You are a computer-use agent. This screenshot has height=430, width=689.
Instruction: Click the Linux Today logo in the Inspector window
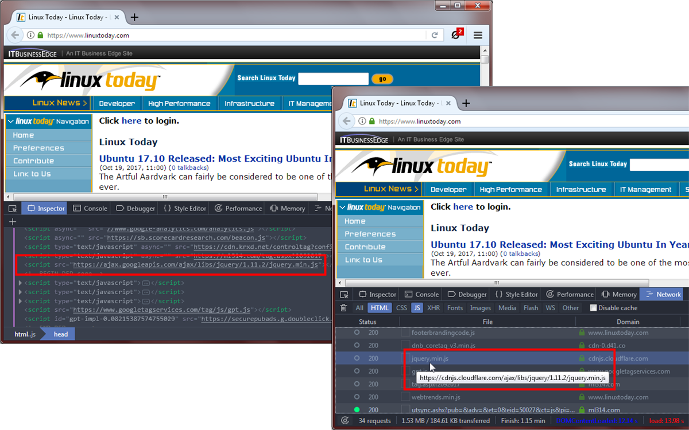(90, 80)
